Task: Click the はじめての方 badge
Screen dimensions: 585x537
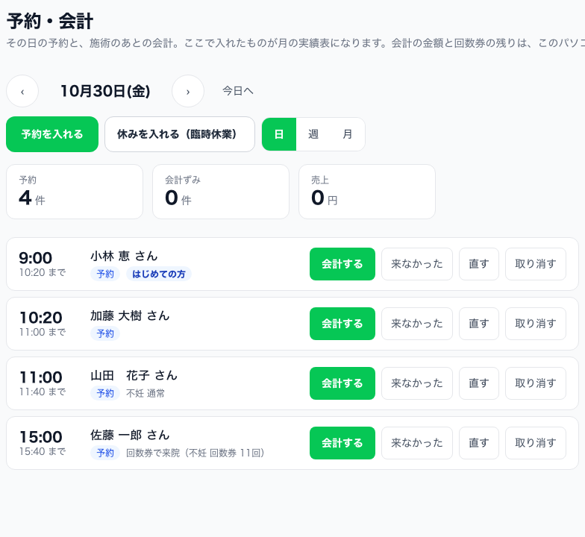Action: (159, 274)
